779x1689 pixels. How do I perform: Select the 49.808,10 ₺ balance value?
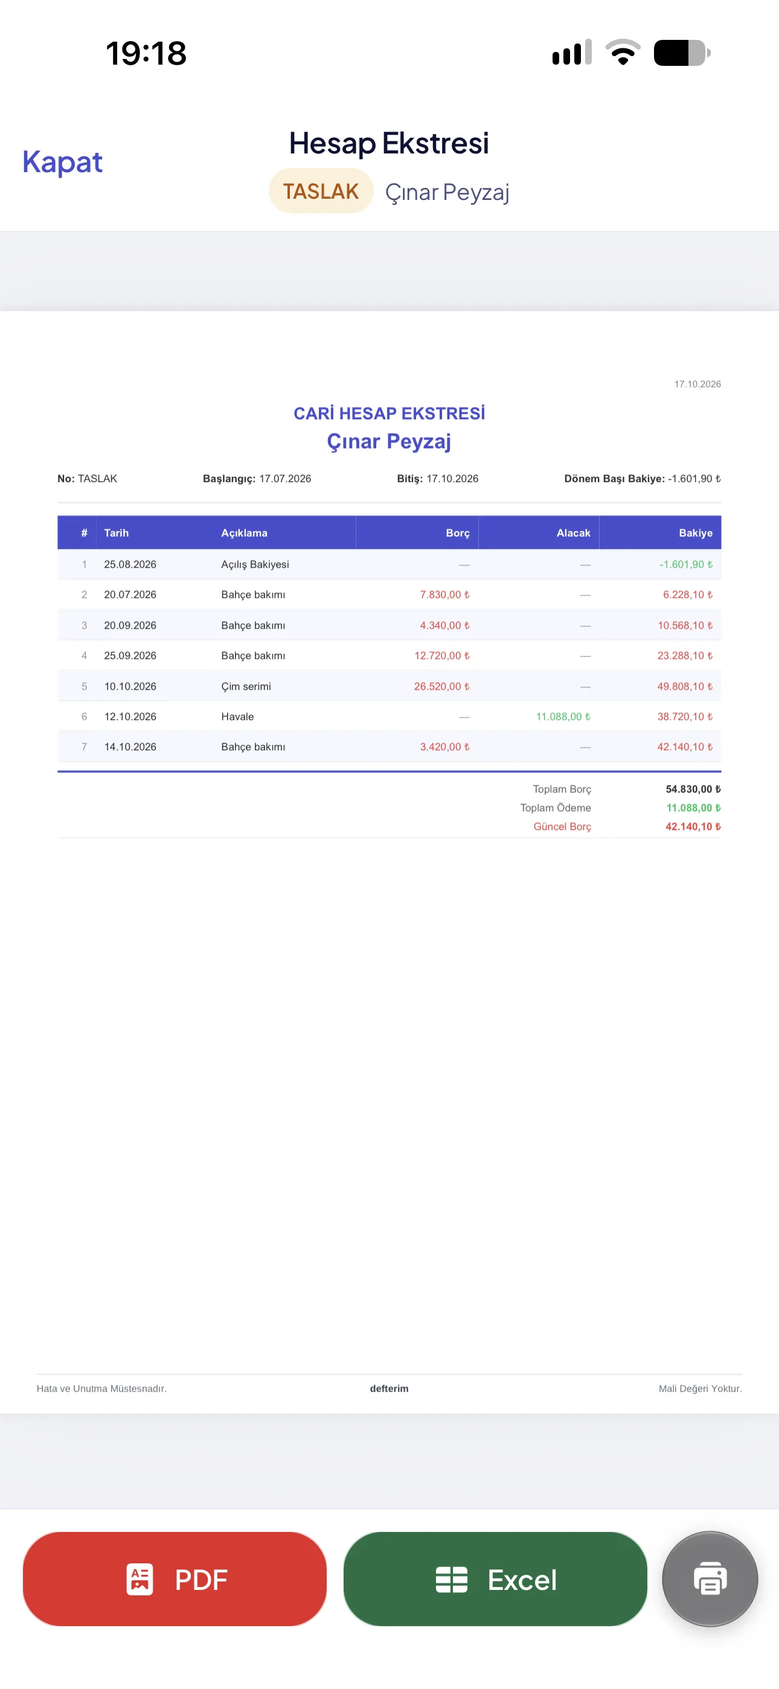pos(685,686)
